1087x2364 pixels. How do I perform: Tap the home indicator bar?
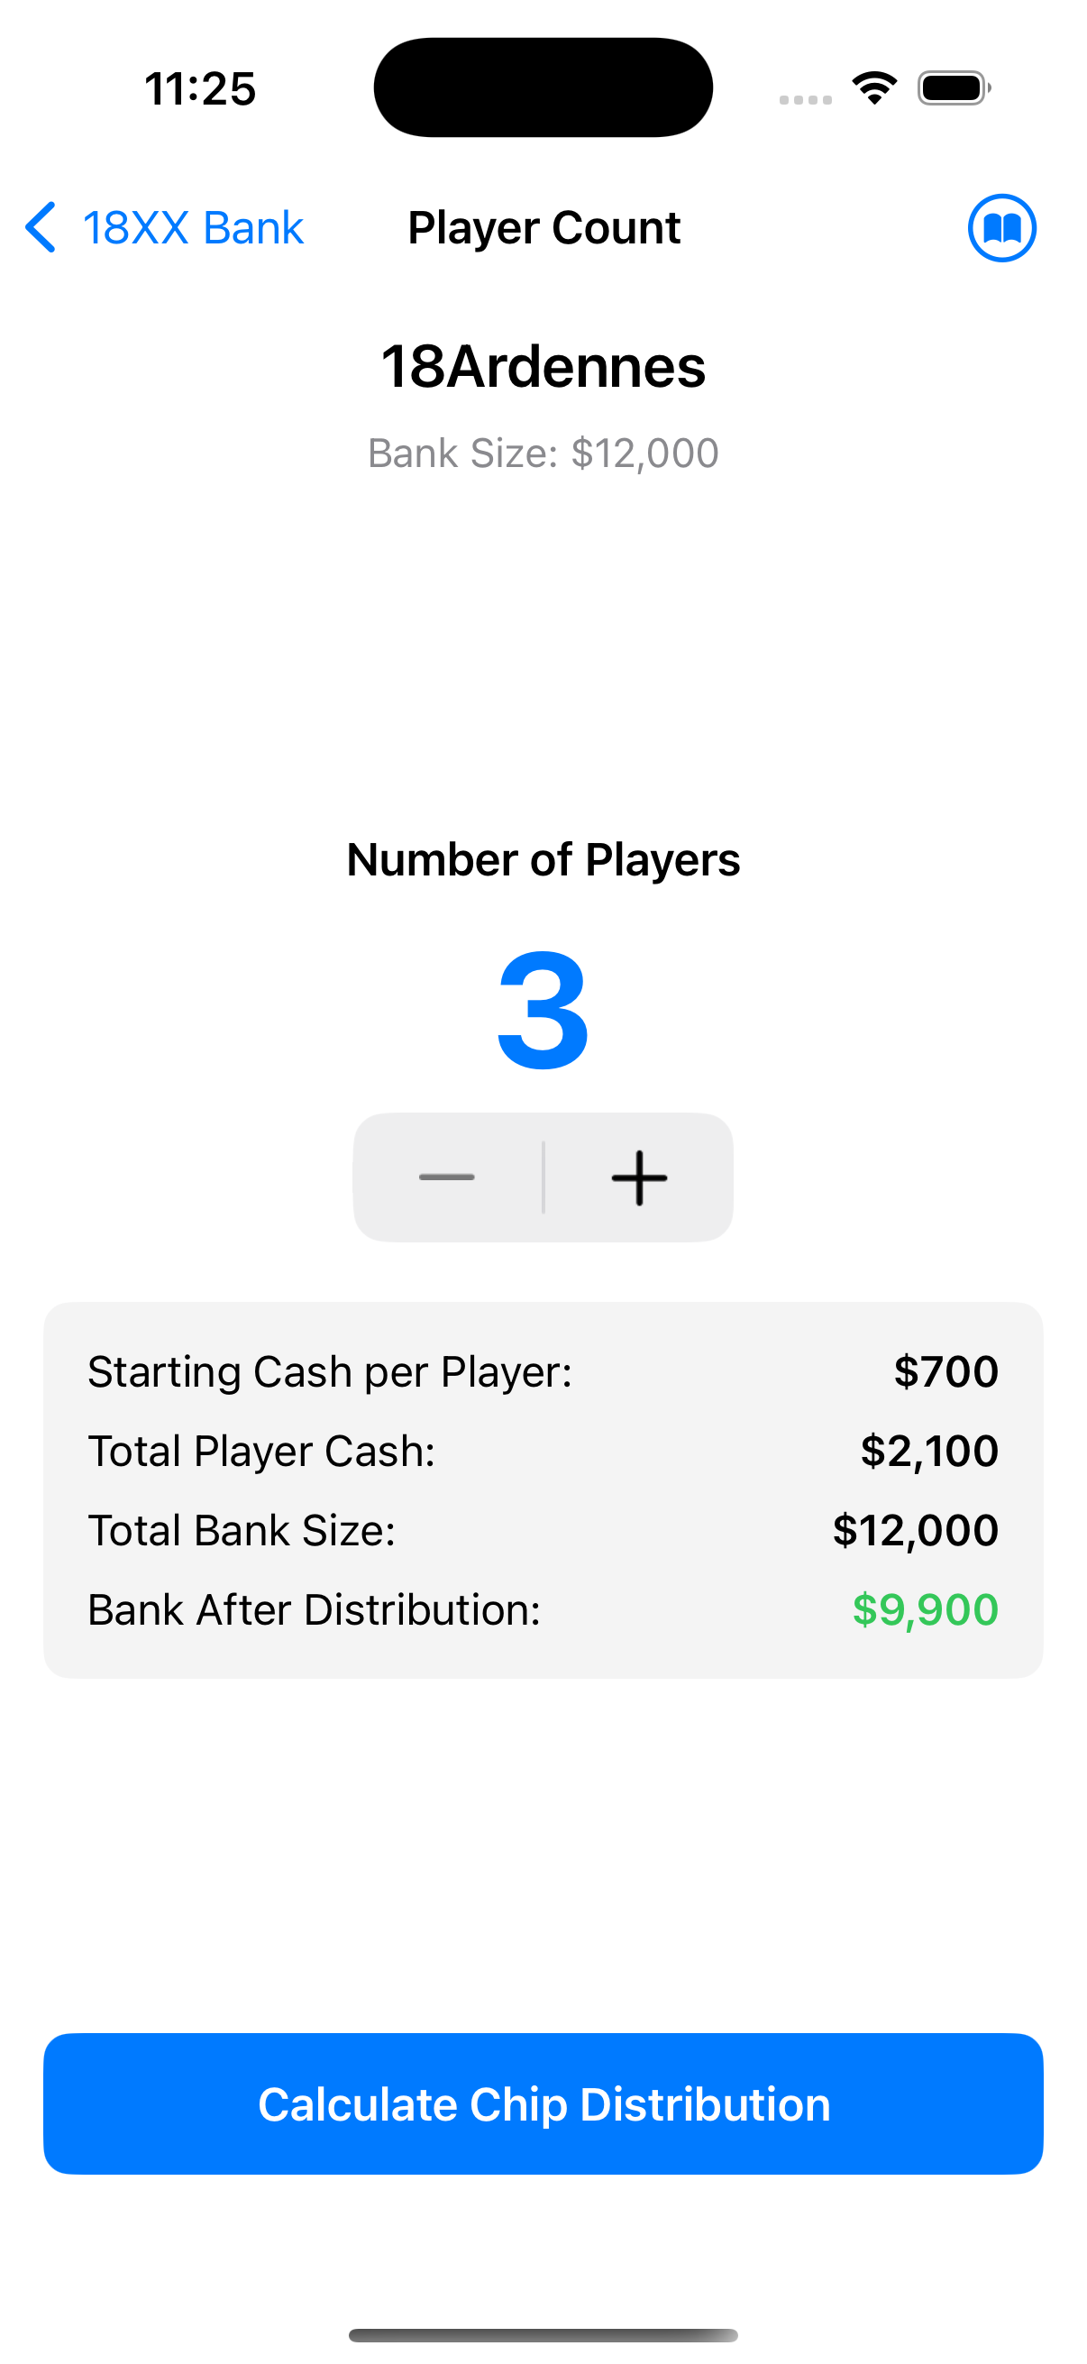[x=543, y=2334]
